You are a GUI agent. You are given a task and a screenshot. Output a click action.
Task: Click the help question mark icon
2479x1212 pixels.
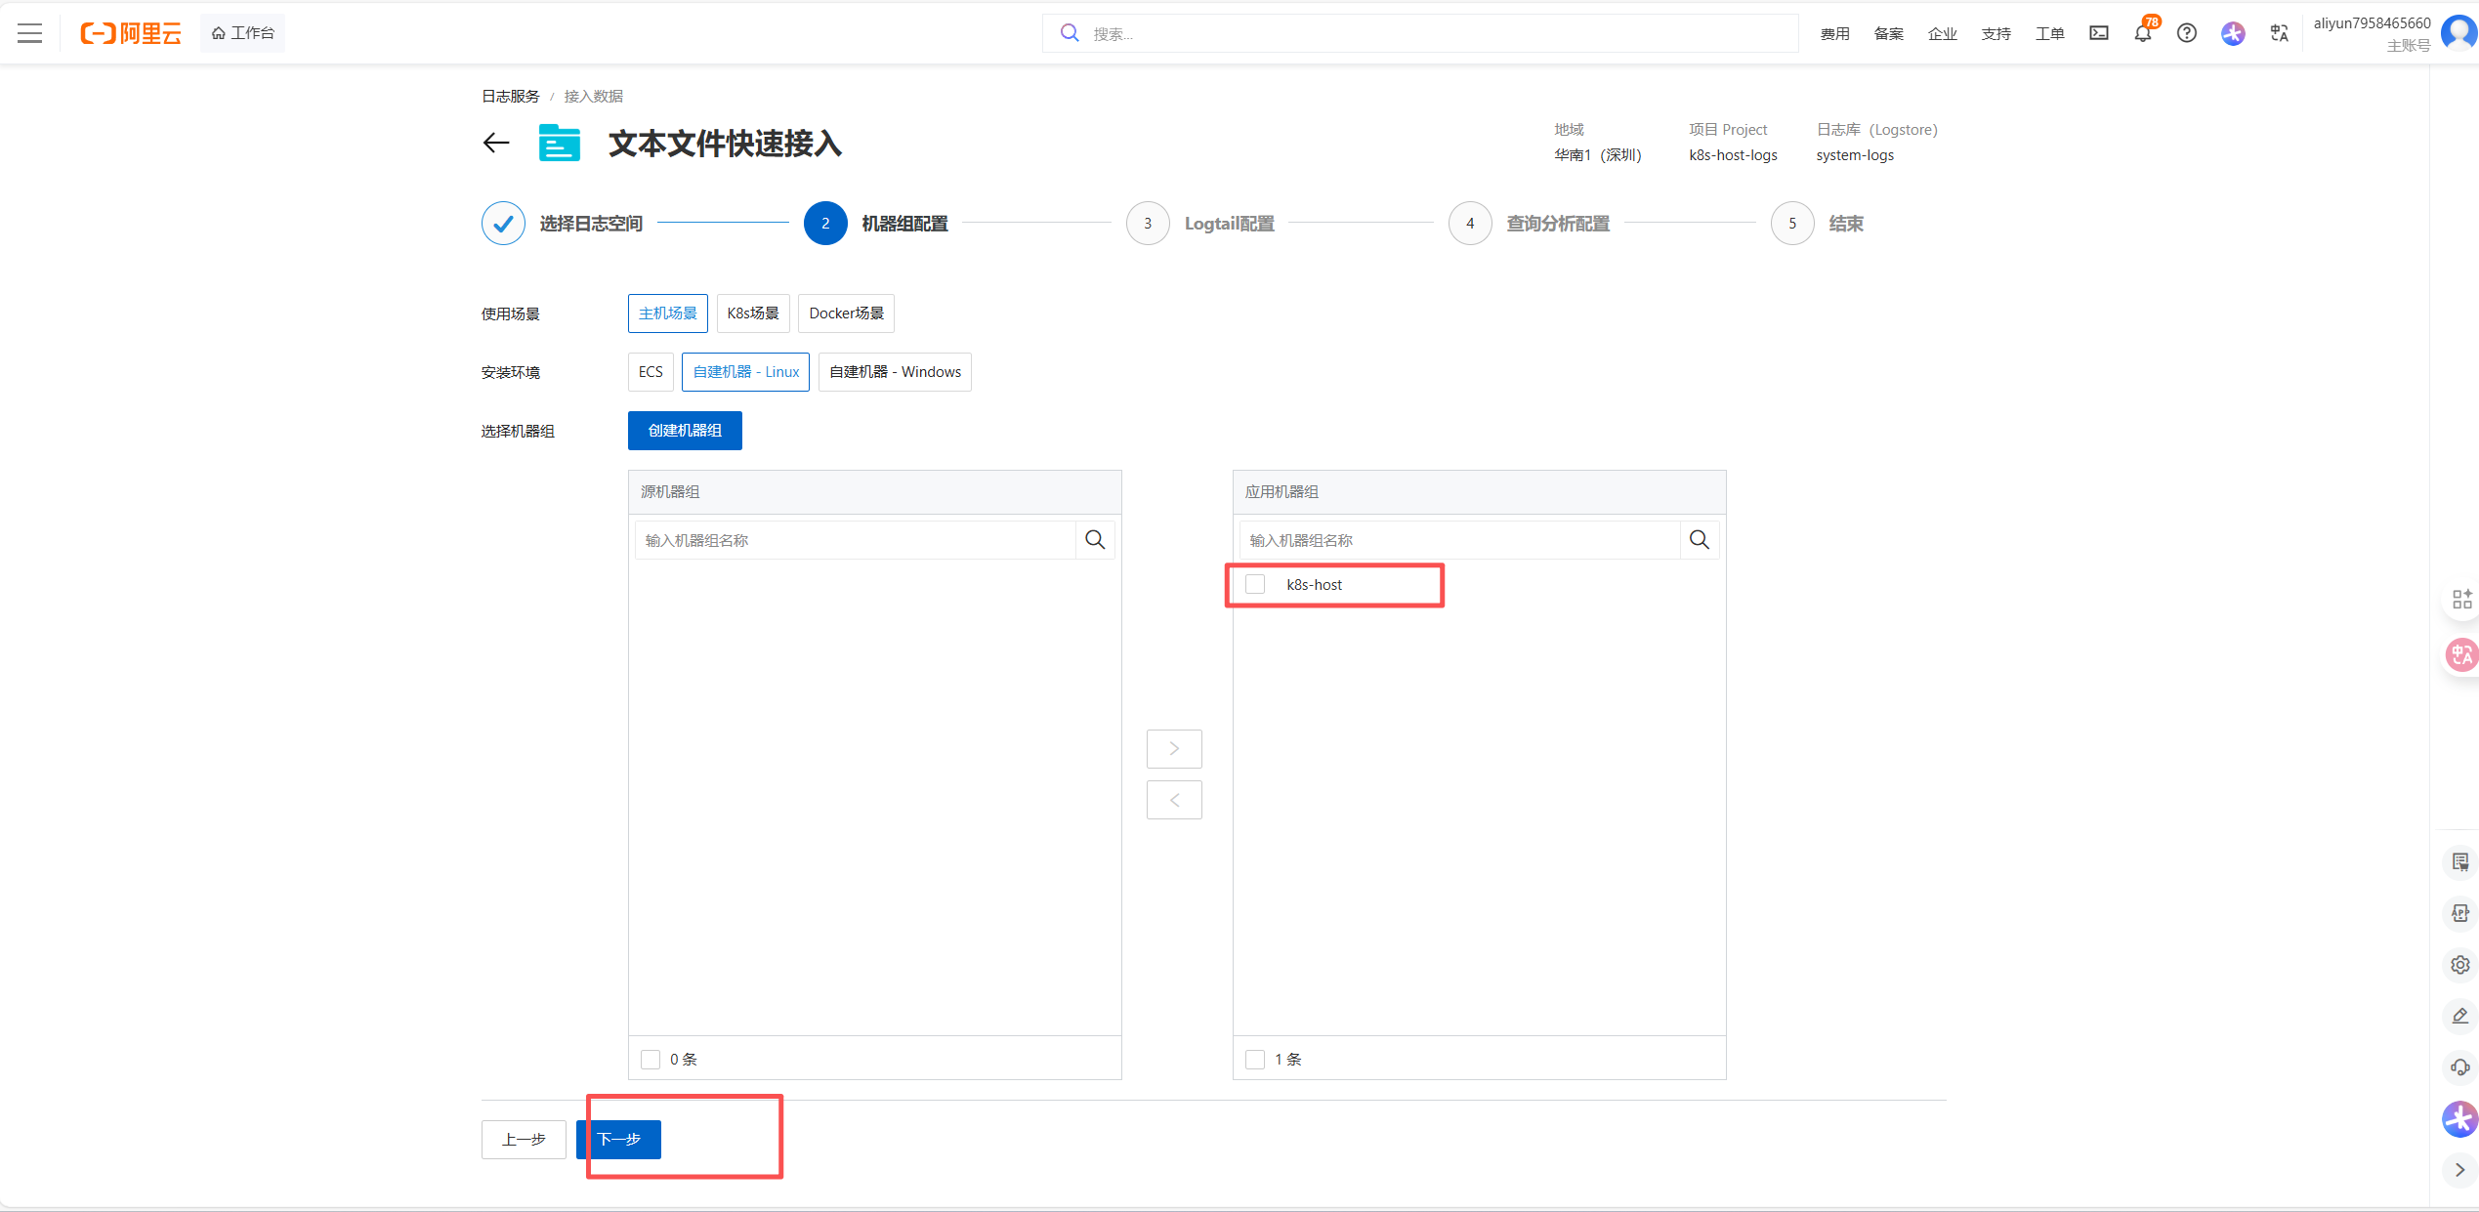click(x=2187, y=33)
